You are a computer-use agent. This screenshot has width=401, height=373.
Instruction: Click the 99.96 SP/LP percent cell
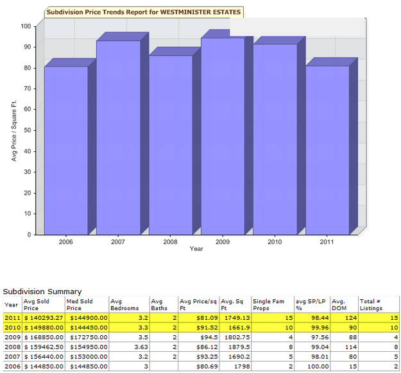pyautogui.click(x=312, y=327)
